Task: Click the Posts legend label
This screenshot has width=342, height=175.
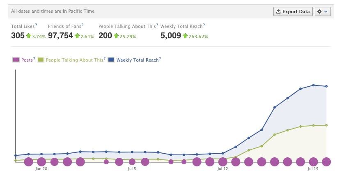Action: tap(27, 60)
